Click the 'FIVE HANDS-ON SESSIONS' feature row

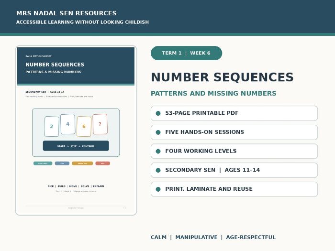(x=234, y=132)
